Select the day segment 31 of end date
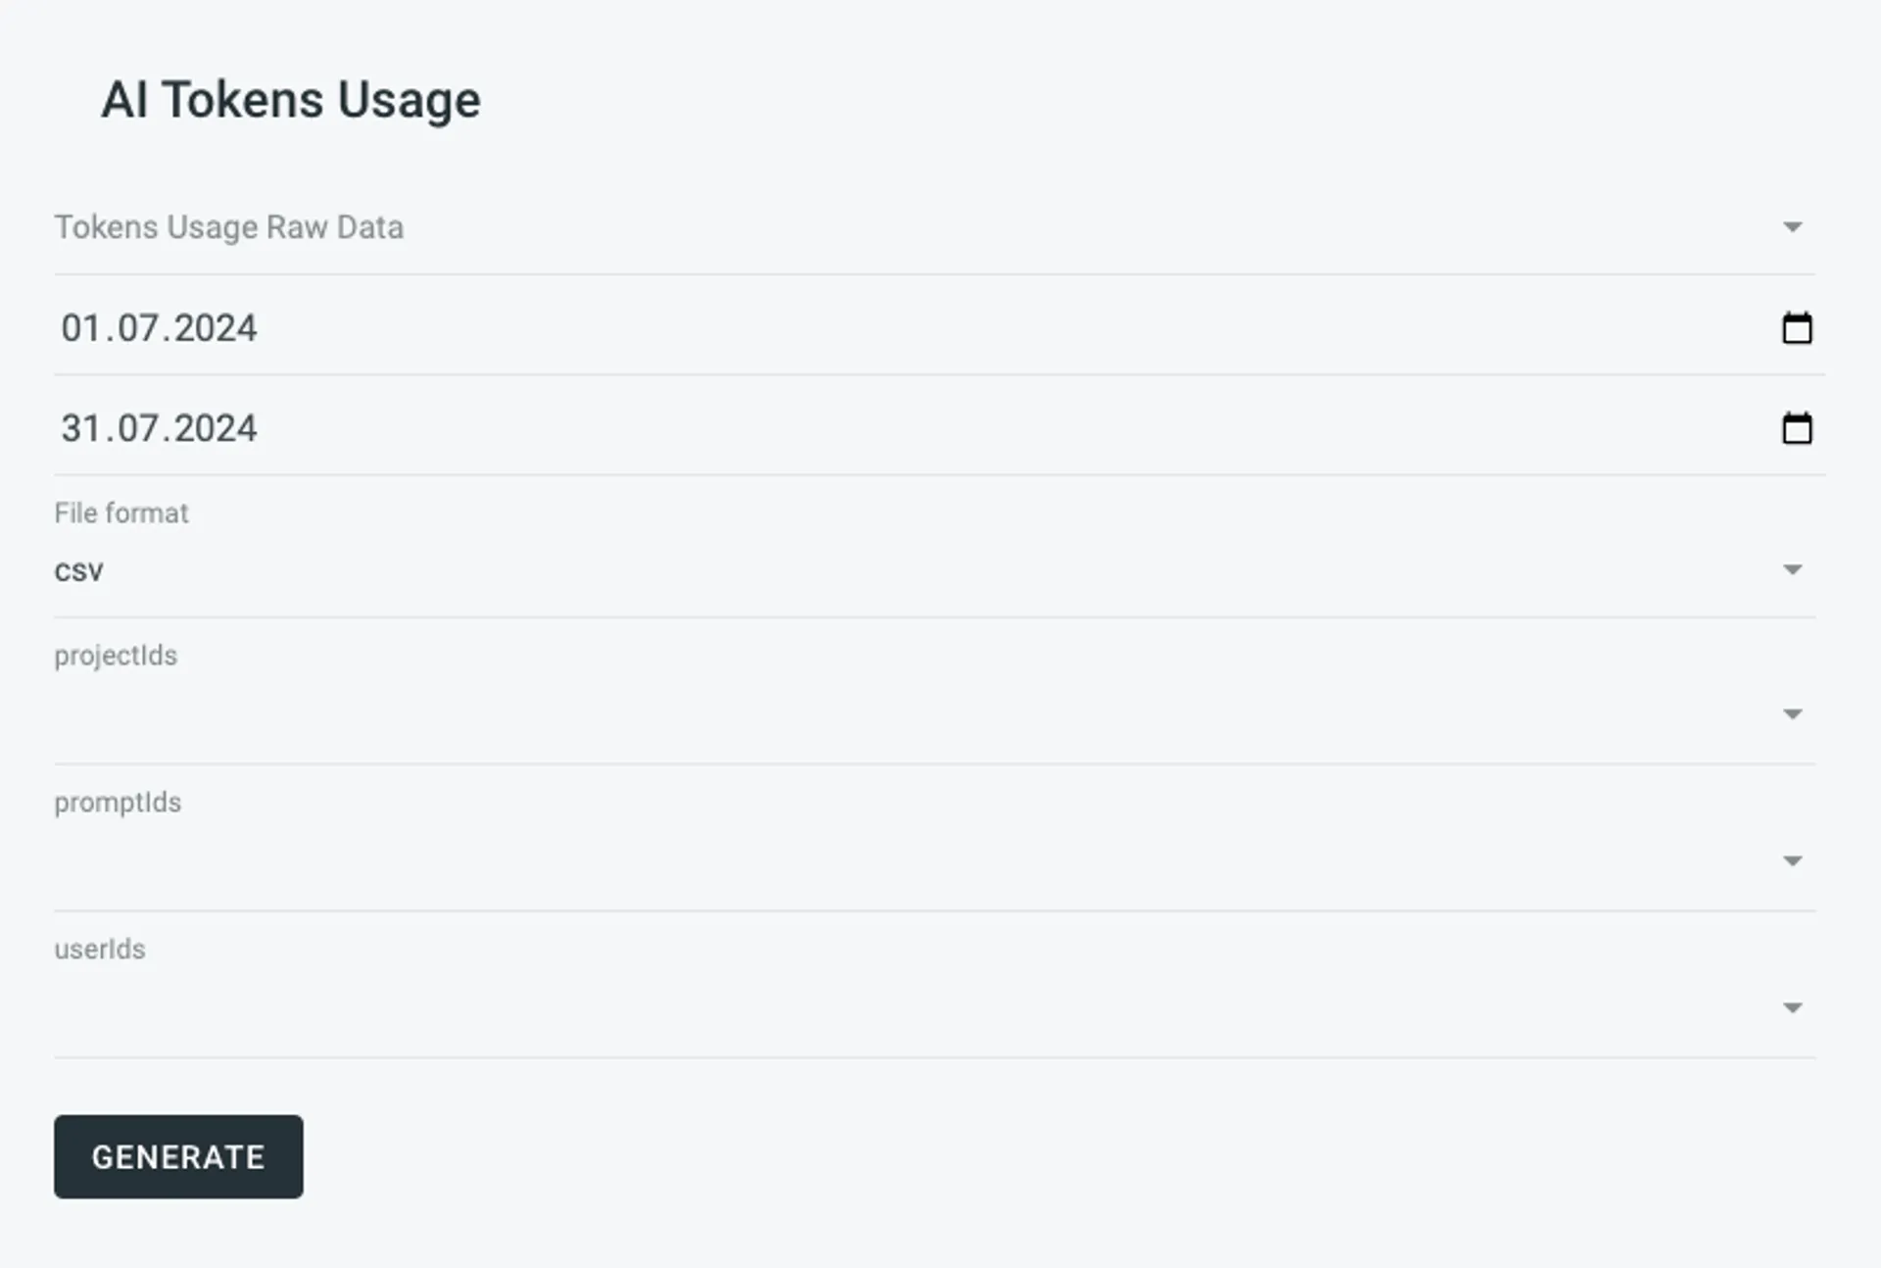The image size is (1881, 1268). coord(80,428)
